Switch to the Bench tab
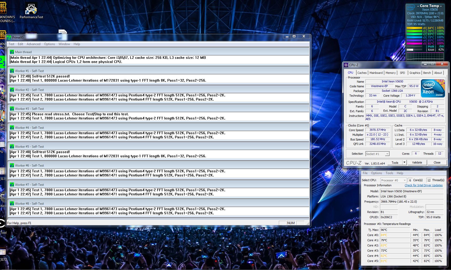Viewport: 451px width, 270px height. pos(427,73)
